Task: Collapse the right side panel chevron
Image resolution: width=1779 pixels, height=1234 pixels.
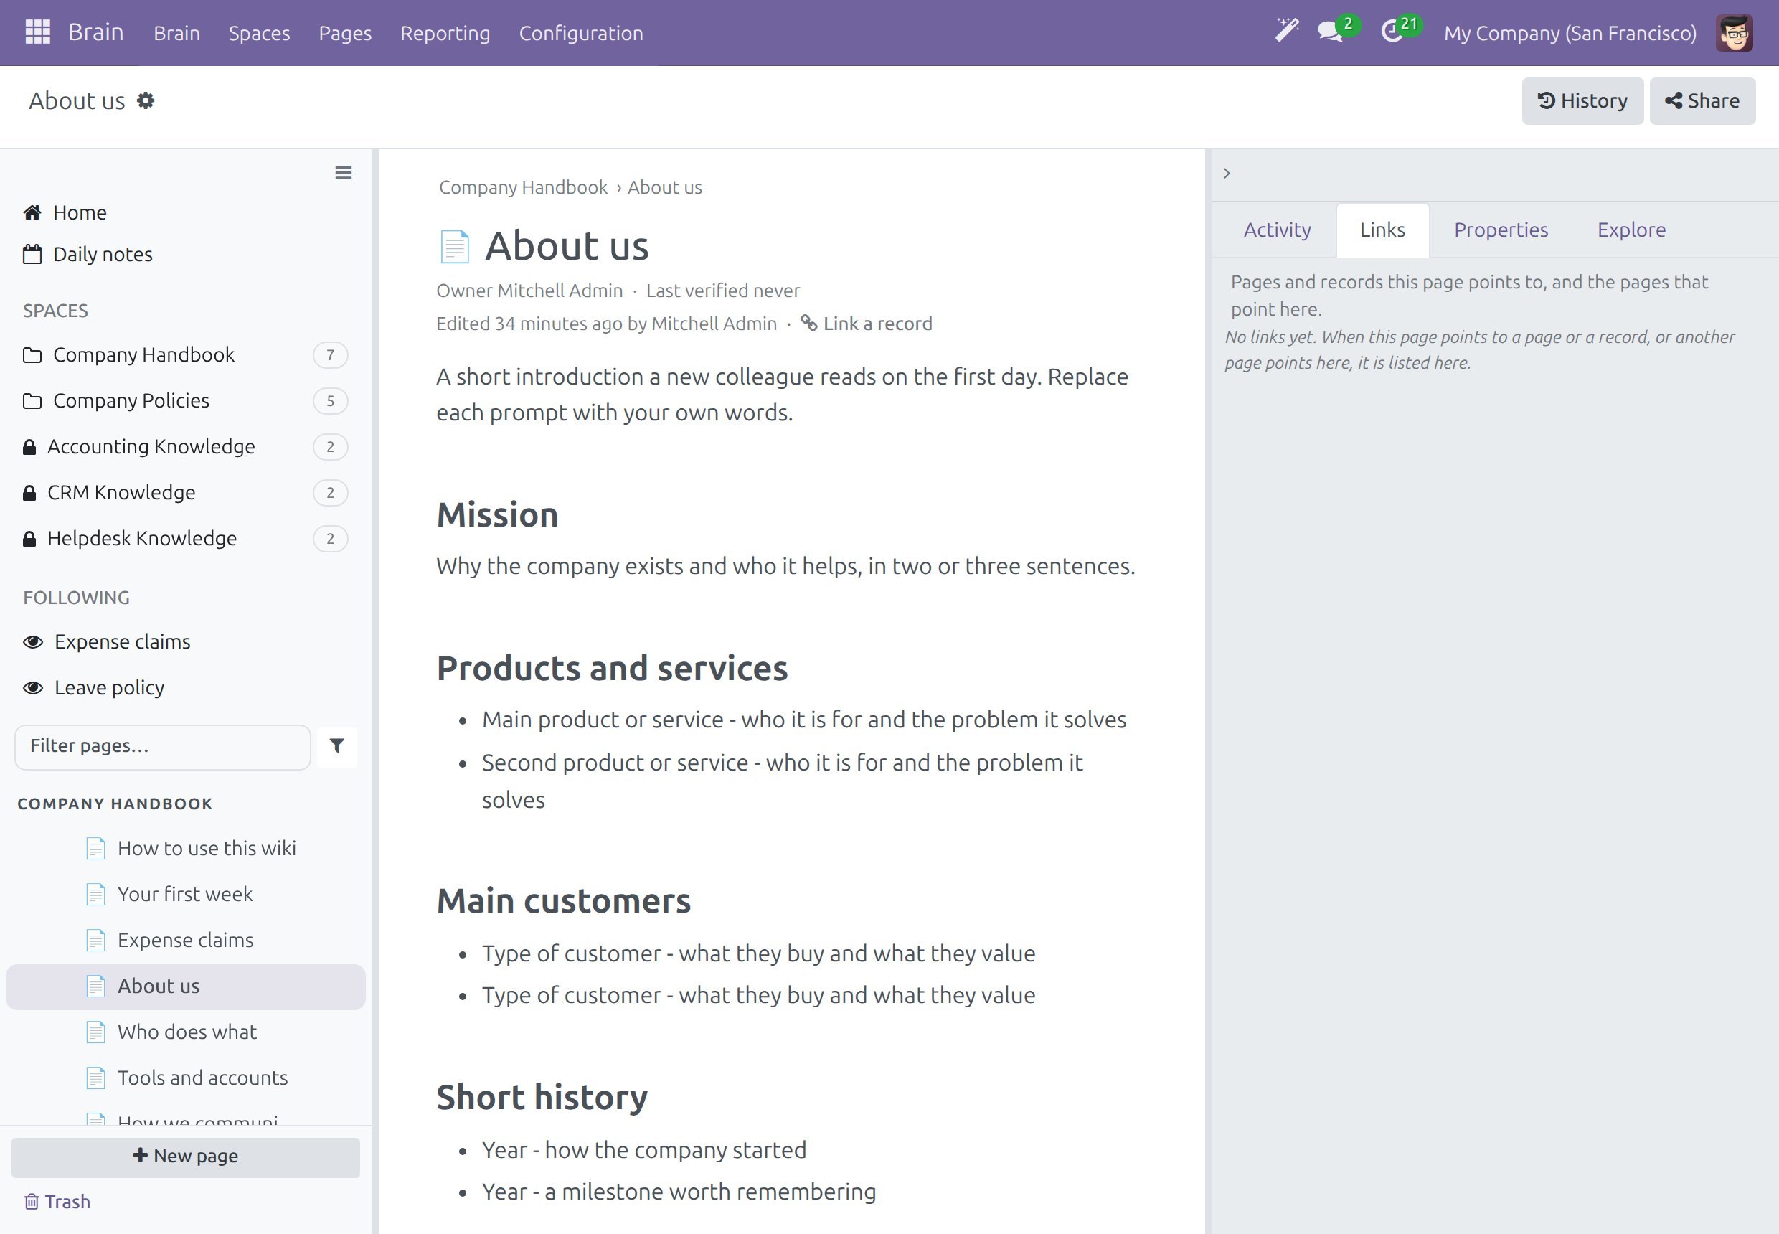Action: [1227, 173]
